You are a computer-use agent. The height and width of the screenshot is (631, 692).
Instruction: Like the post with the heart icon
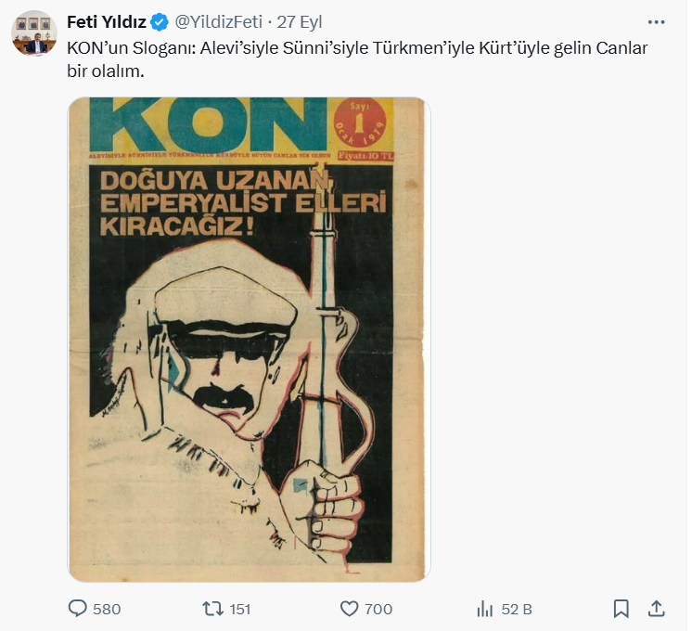pyautogui.click(x=349, y=609)
